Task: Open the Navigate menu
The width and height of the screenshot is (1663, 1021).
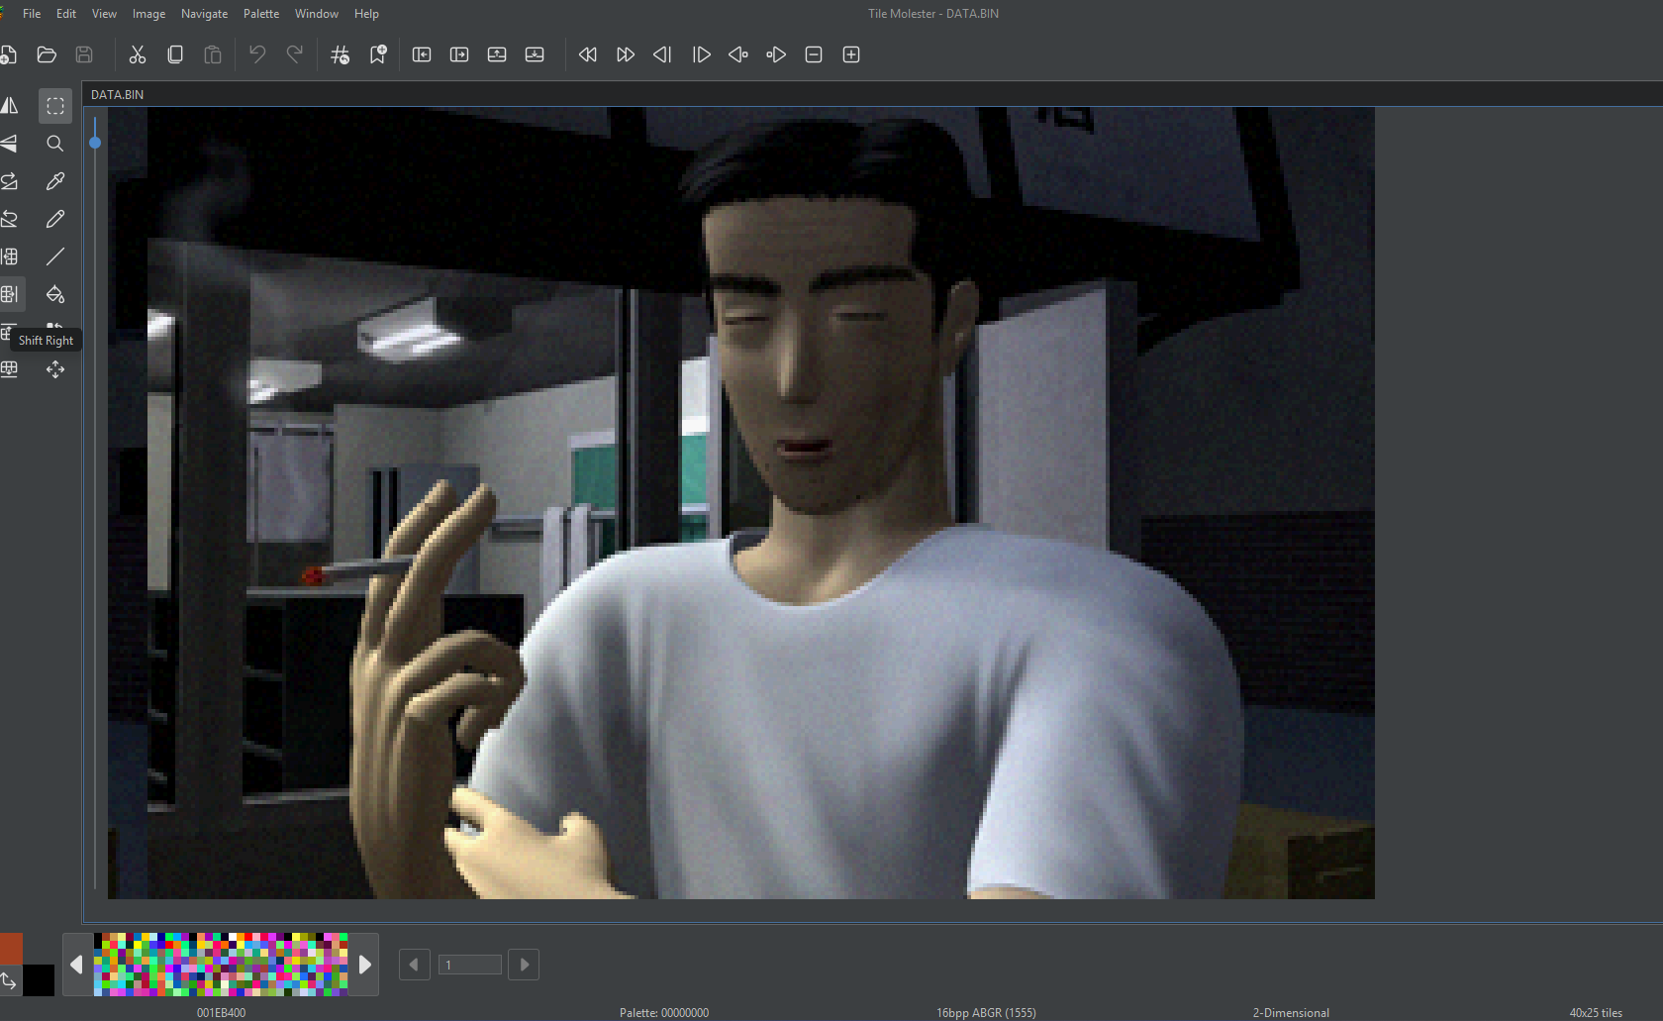Action: click(x=204, y=14)
